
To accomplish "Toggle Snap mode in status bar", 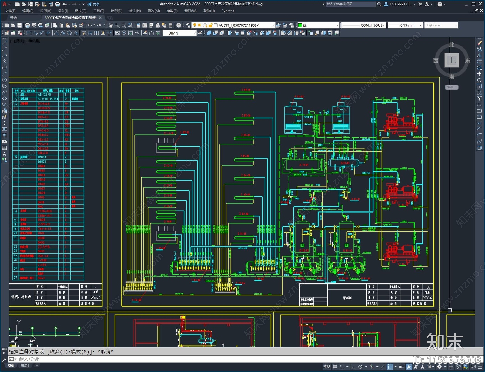I will coord(342,367).
